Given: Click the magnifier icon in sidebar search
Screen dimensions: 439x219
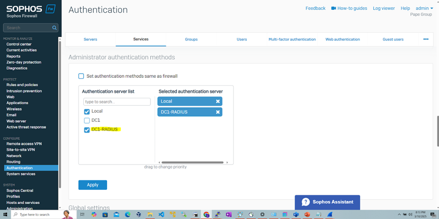Looking at the screenshot, I should (x=54, y=28).
